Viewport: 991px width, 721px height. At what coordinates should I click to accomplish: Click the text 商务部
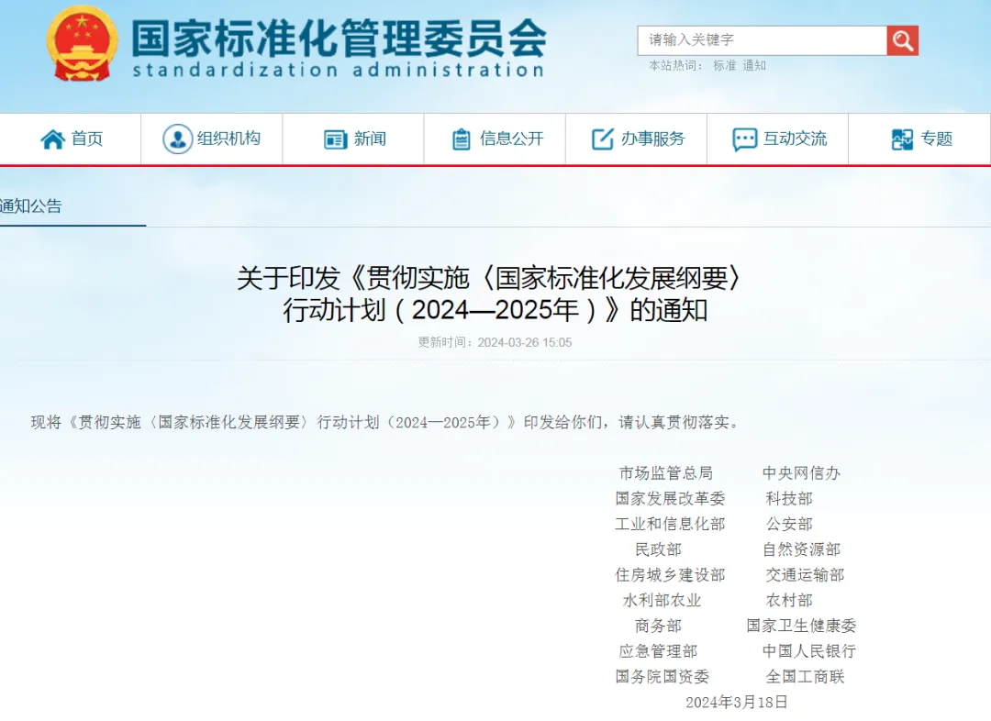pyautogui.click(x=659, y=627)
